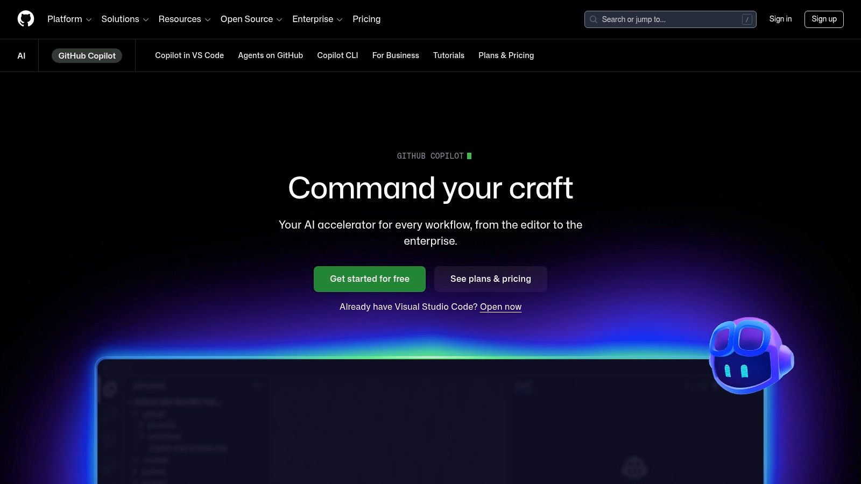Expand the Enterprise menu
This screenshot has height=484, width=861.
pyautogui.click(x=317, y=19)
